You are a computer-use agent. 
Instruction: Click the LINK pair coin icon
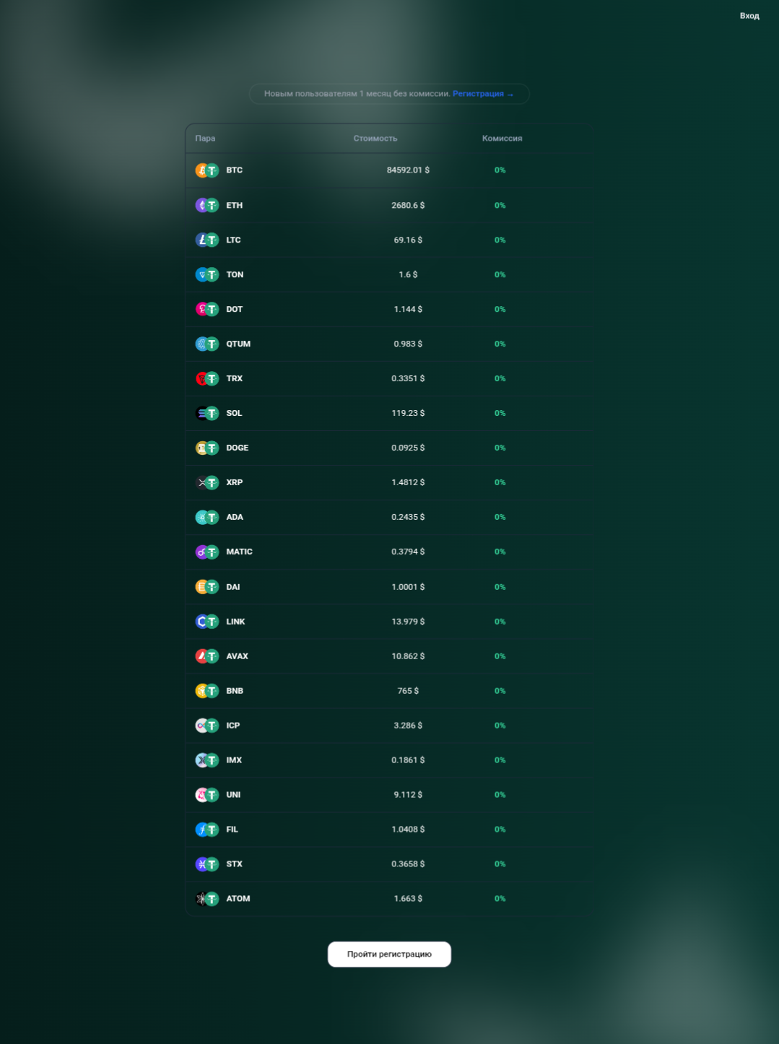coord(206,622)
